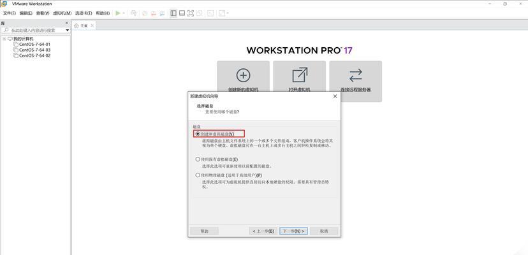528x255 pixels.
Task: Open the snapshot manager toolbar icon
Action: 162,13
